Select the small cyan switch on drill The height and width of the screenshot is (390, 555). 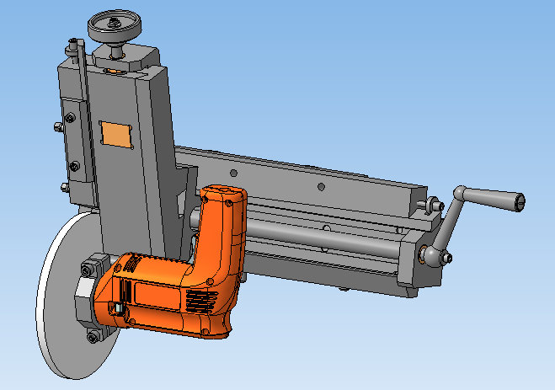coord(118,308)
